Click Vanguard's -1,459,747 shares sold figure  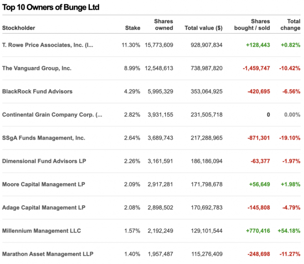(256, 68)
